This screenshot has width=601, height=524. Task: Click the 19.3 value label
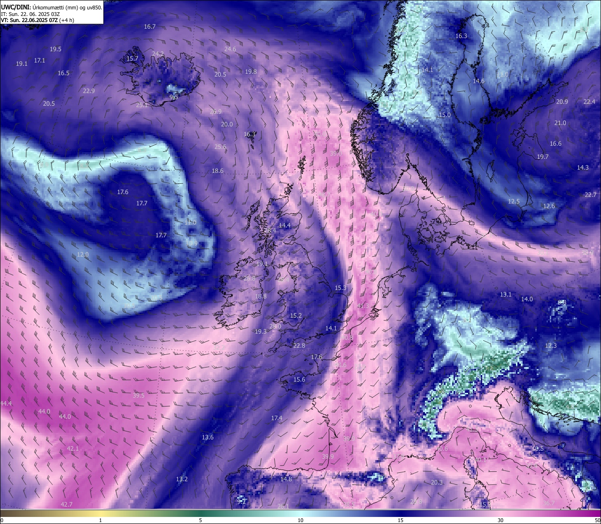point(261,331)
